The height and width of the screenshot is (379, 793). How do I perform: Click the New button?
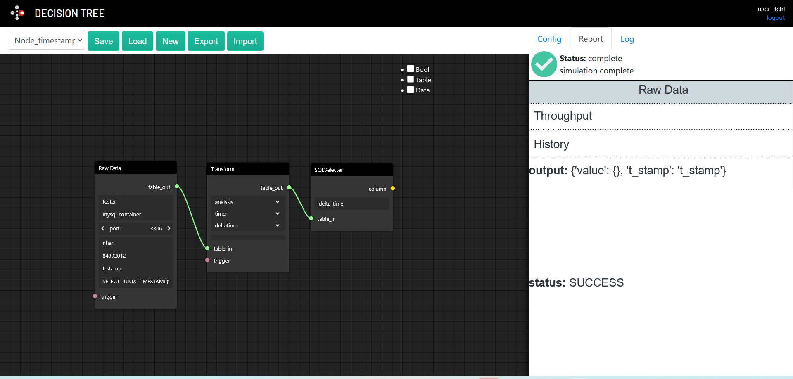pos(171,41)
